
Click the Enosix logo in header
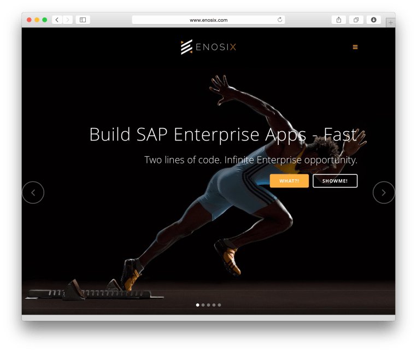208,48
